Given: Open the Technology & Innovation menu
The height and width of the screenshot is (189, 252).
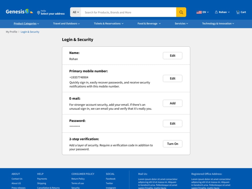Looking at the screenshot, I should click(218, 23).
